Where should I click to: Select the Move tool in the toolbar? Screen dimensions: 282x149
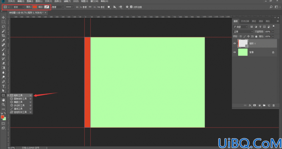pyautogui.click(x=3, y=17)
